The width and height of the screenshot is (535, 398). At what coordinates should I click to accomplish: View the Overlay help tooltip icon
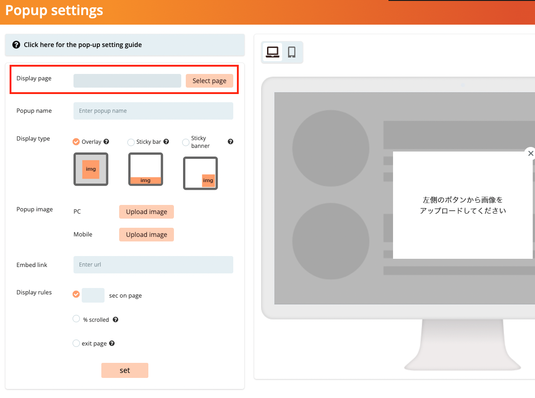click(106, 141)
